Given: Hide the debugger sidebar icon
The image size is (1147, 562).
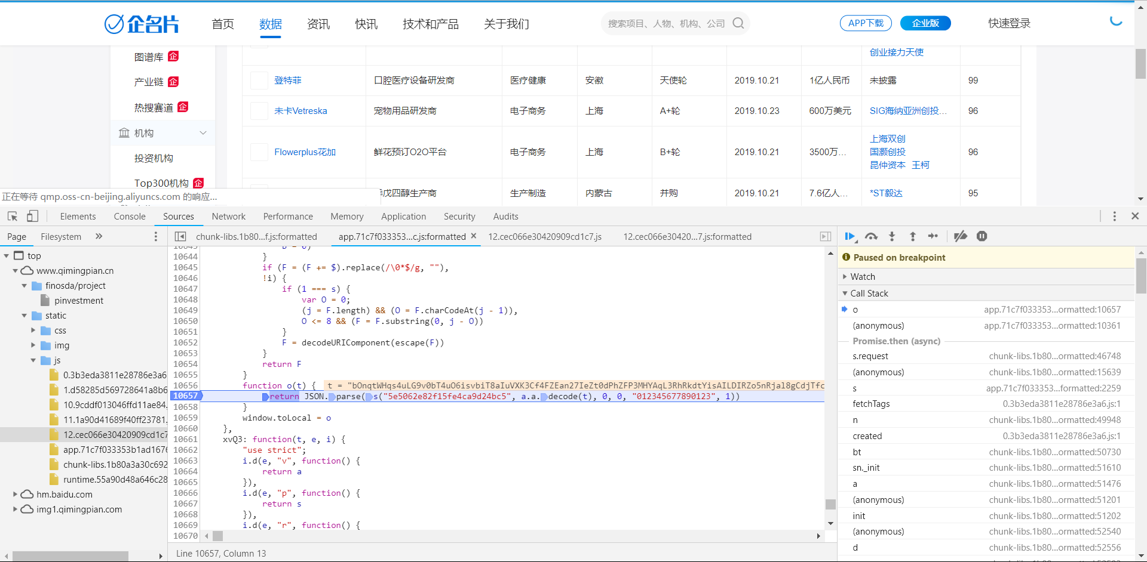Looking at the screenshot, I should click(826, 236).
